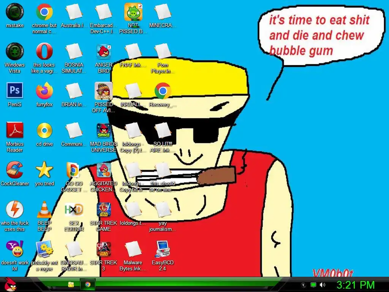Open 'PISSED OFF AVI...' Seasons icon
The image size is (389, 292).
(x=103, y=91)
